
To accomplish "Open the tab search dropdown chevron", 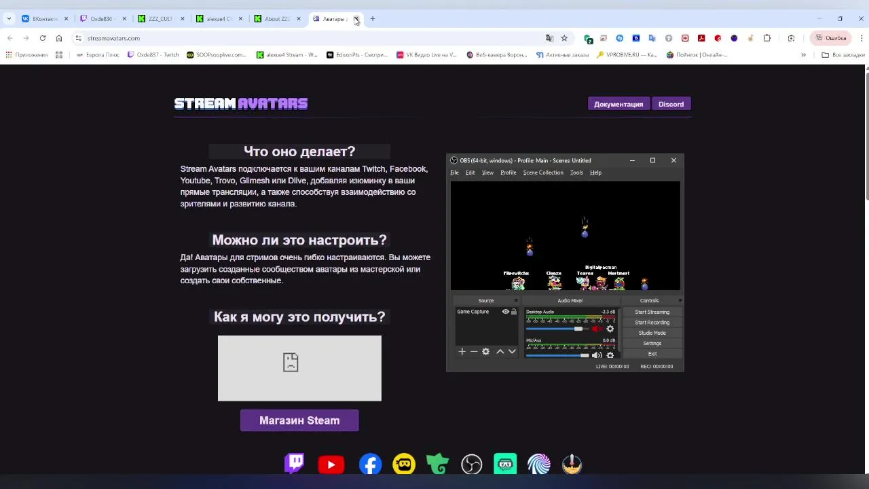I will pyautogui.click(x=9, y=19).
